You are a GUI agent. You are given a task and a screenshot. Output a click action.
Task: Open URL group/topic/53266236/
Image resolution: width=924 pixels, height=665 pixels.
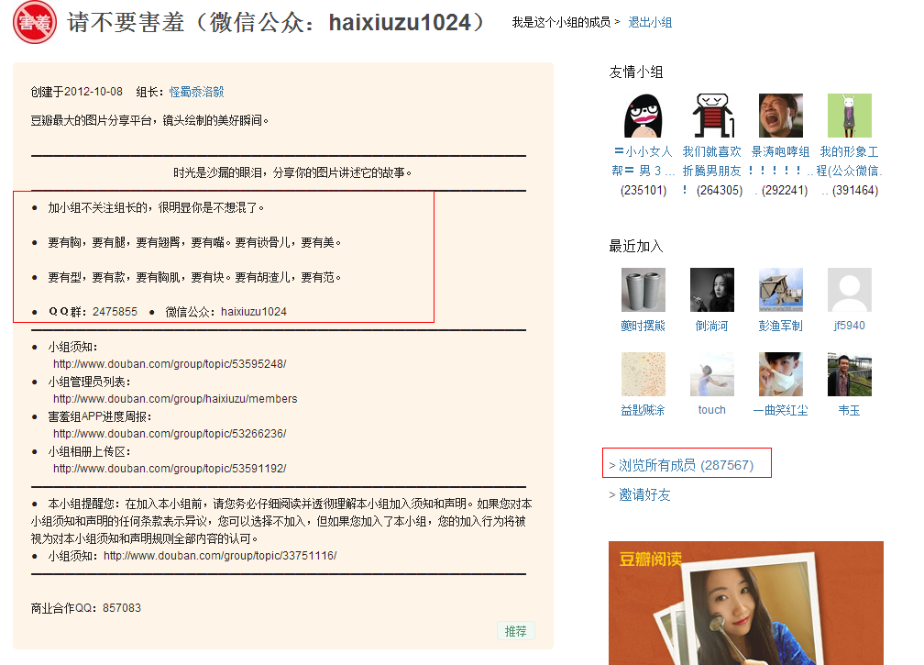[x=170, y=433]
